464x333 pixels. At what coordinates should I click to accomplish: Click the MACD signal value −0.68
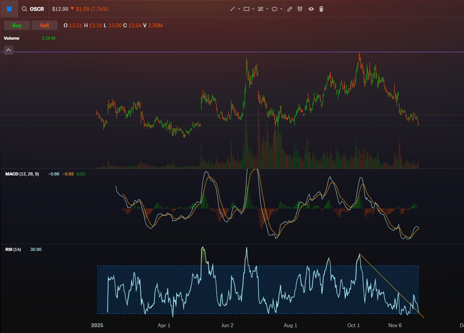pos(68,174)
